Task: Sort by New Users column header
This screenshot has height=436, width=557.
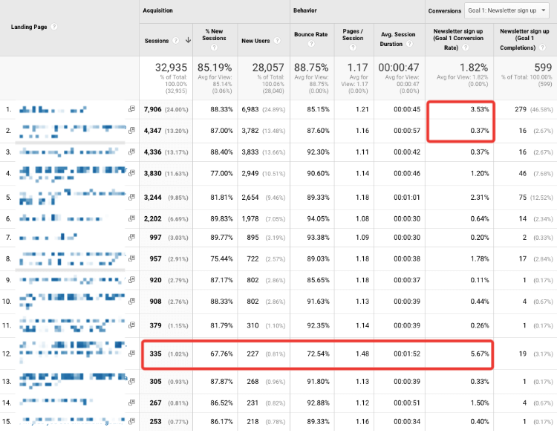Action: (255, 41)
